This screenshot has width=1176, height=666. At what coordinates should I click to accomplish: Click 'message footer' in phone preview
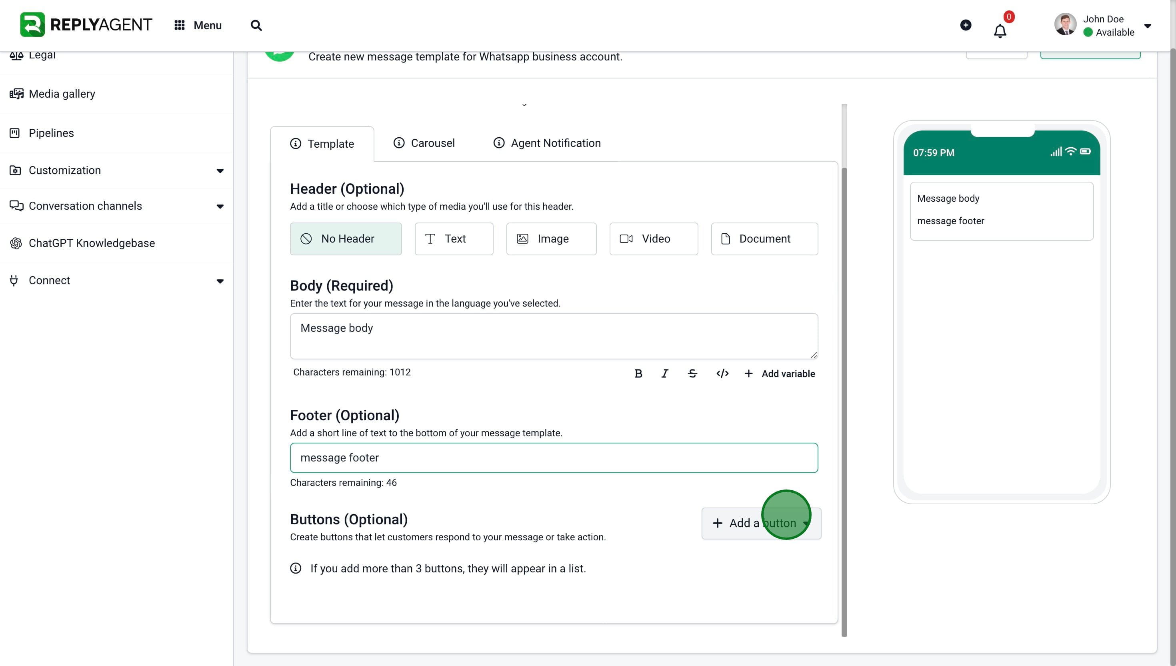pos(951,221)
